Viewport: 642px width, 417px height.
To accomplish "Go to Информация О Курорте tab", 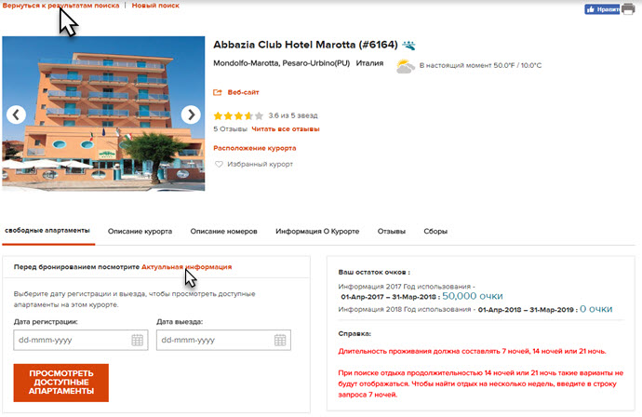I will pos(317,232).
